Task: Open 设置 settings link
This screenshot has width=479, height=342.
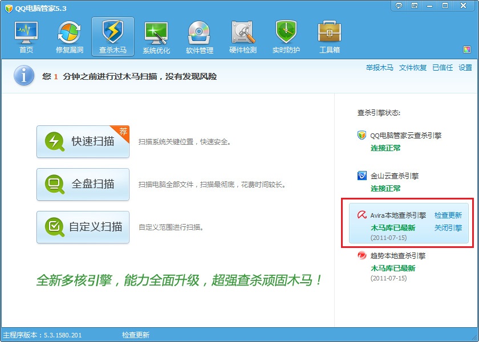Action: (x=465, y=68)
